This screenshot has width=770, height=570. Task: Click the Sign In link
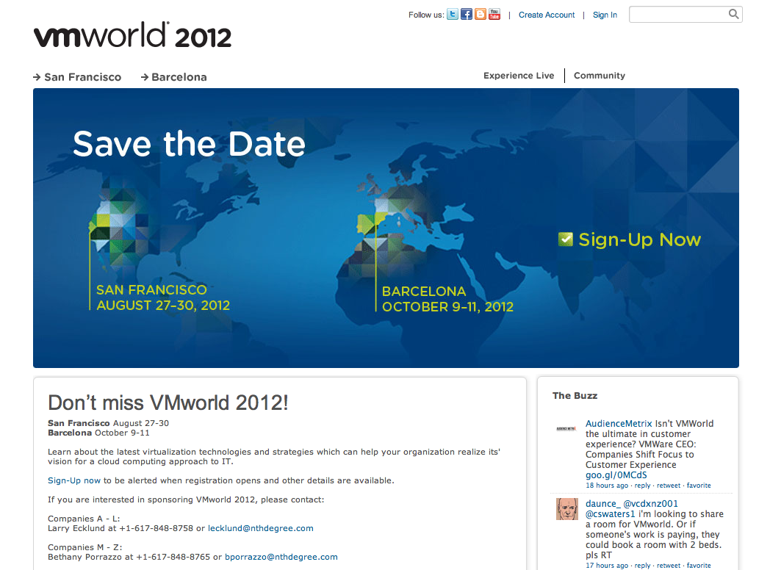[x=605, y=15]
